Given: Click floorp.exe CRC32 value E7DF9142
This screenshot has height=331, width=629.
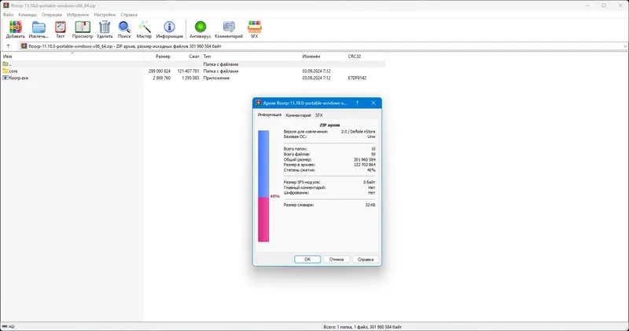Looking at the screenshot, I should coord(357,78).
